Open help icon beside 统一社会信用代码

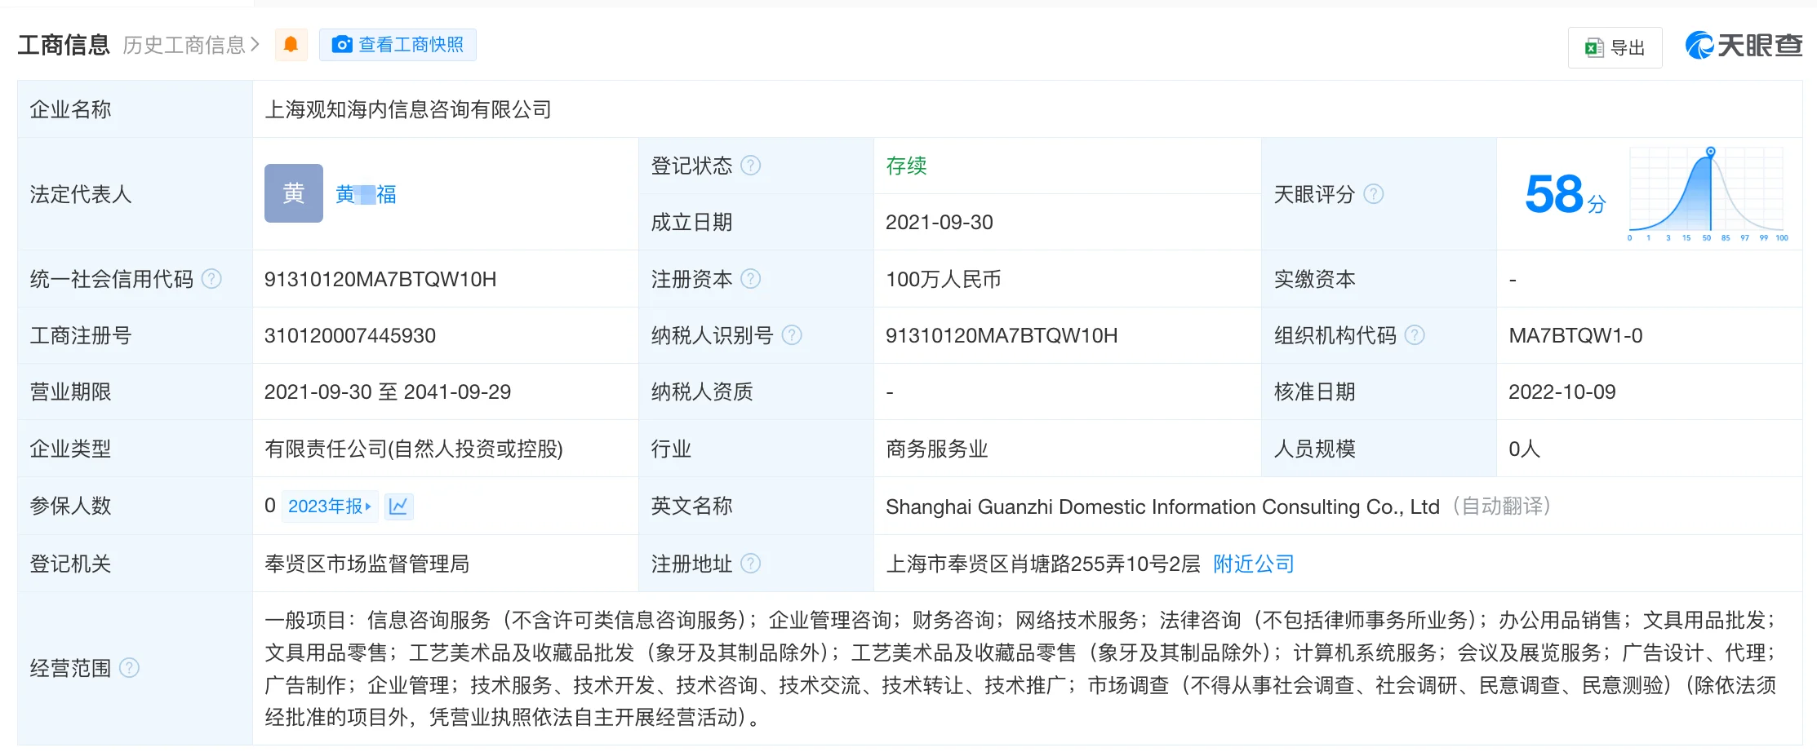pos(211,279)
